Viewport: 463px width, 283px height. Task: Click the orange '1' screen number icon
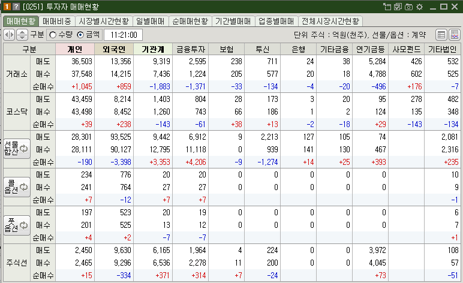(x=7, y=7)
